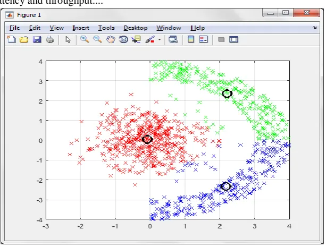
Task: Open the Window menu
Action: click(x=169, y=28)
